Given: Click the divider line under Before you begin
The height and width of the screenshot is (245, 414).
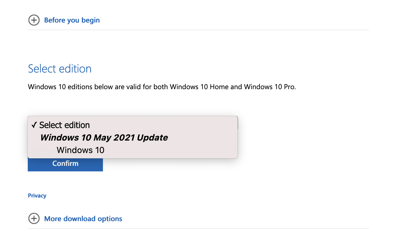Looking at the screenshot, I should point(198,30).
